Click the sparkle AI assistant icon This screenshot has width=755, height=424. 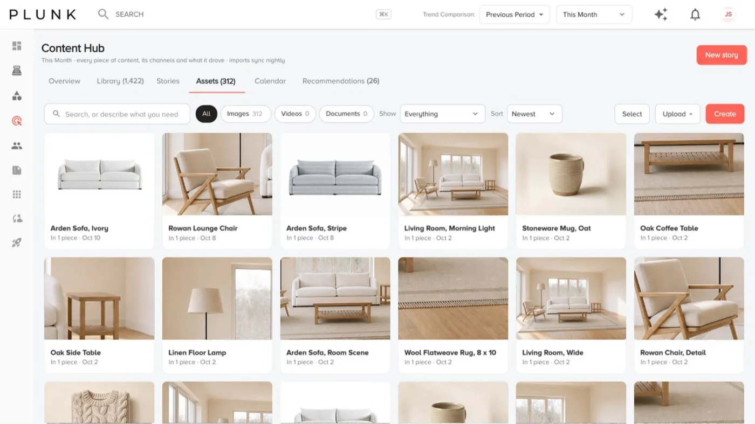coord(661,15)
